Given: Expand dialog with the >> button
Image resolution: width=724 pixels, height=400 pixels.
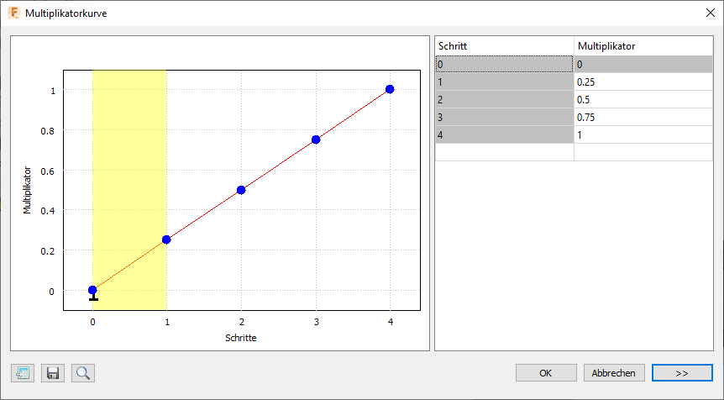Looking at the screenshot, I should (682, 373).
